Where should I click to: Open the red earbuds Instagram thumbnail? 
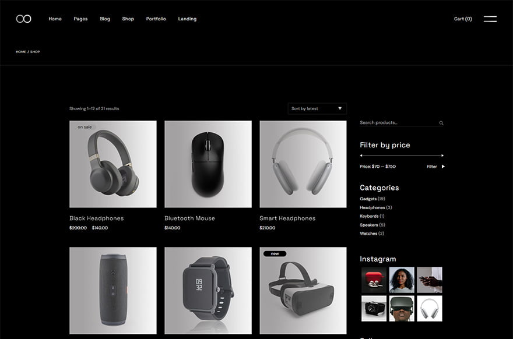[374, 280]
